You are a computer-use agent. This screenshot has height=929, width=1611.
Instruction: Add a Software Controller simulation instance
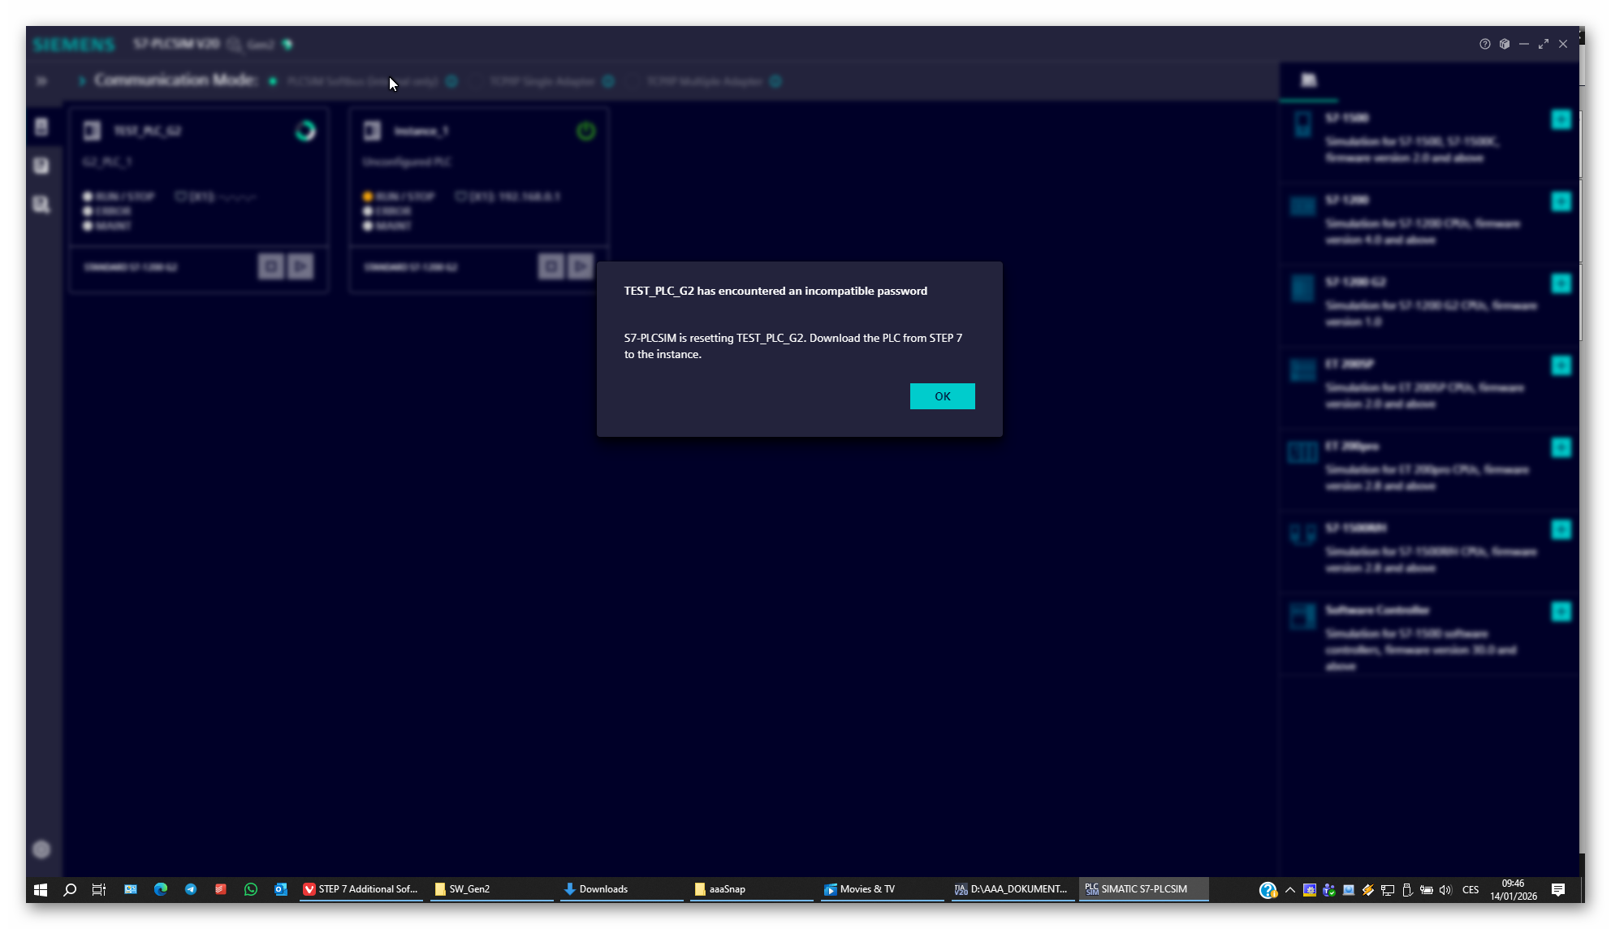[x=1561, y=611]
